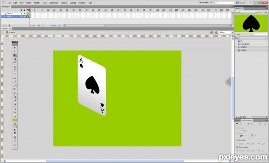Select the Hand tool
This screenshot has width=269, height=163.
pyautogui.click(x=15, y=108)
